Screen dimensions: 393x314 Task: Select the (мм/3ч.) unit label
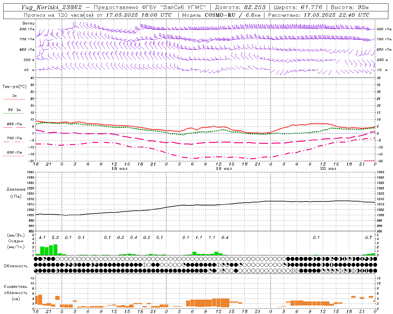[x=16, y=235]
